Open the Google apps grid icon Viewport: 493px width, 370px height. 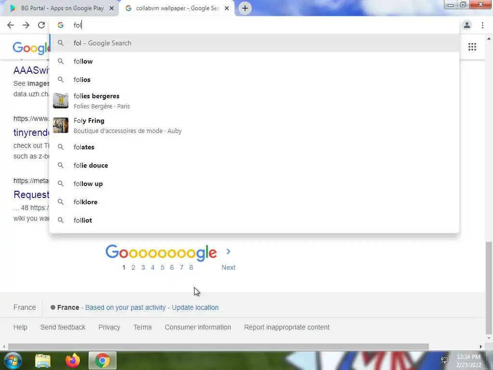tap(472, 47)
